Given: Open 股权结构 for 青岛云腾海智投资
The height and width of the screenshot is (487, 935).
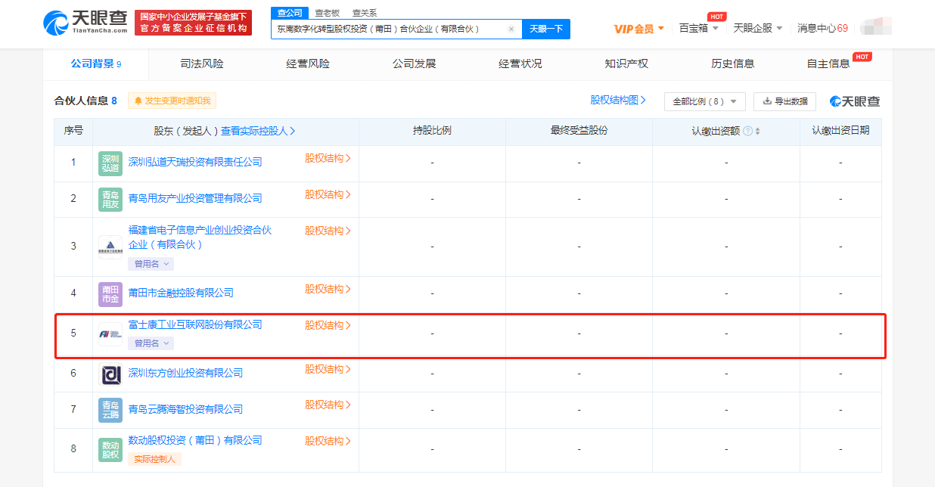Looking at the screenshot, I should pyautogui.click(x=328, y=405).
